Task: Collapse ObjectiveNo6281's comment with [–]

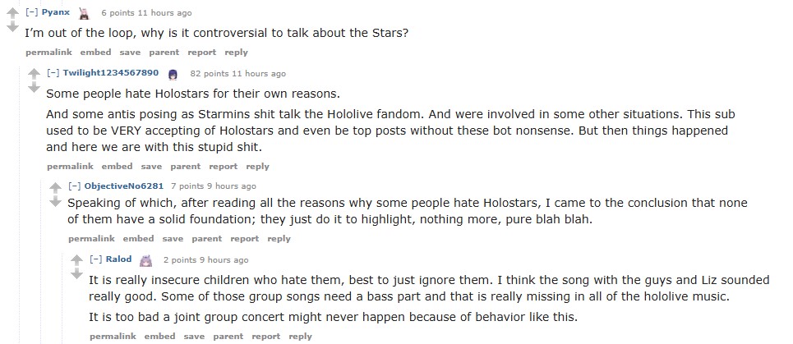Action: click(75, 187)
